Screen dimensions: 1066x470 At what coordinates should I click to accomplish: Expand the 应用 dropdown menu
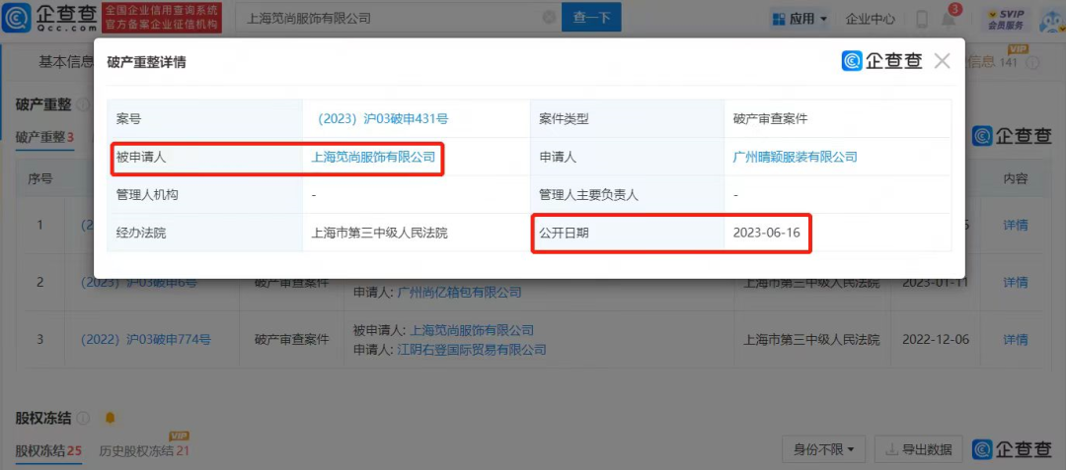coord(799,19)
